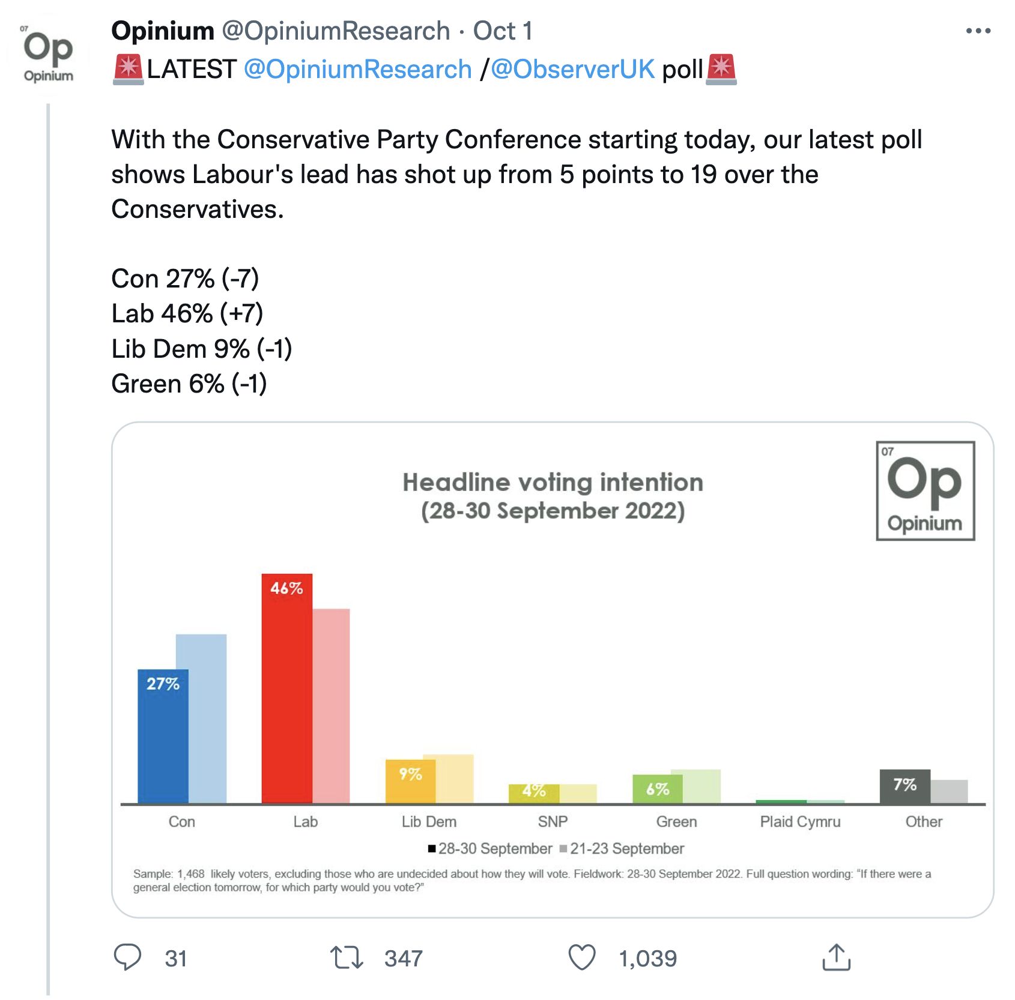The height and width of the screenshot is (1000, 1015).
Task: Click the 21-23 September legend swatch
Action: tap(563, 849)
